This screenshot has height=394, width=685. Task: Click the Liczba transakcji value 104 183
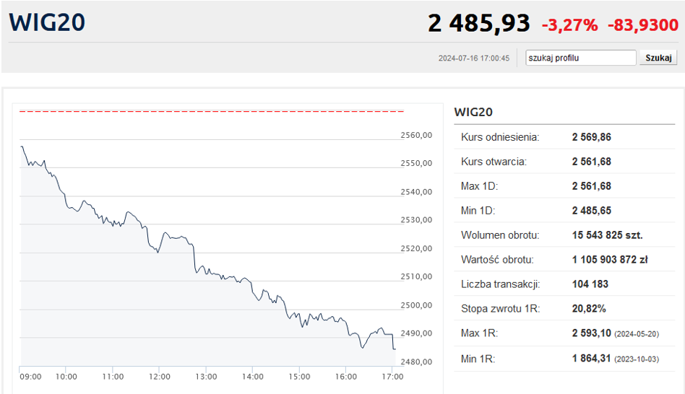(590, 284)
